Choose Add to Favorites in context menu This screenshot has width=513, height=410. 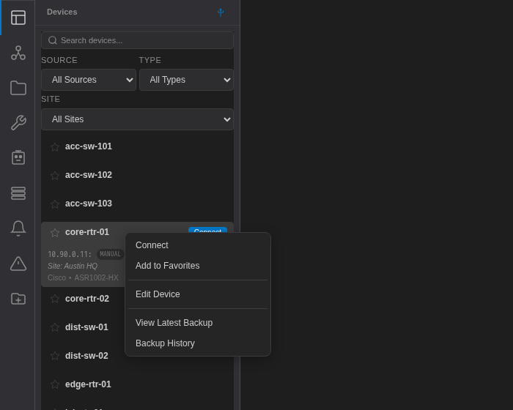click(198, 266)
